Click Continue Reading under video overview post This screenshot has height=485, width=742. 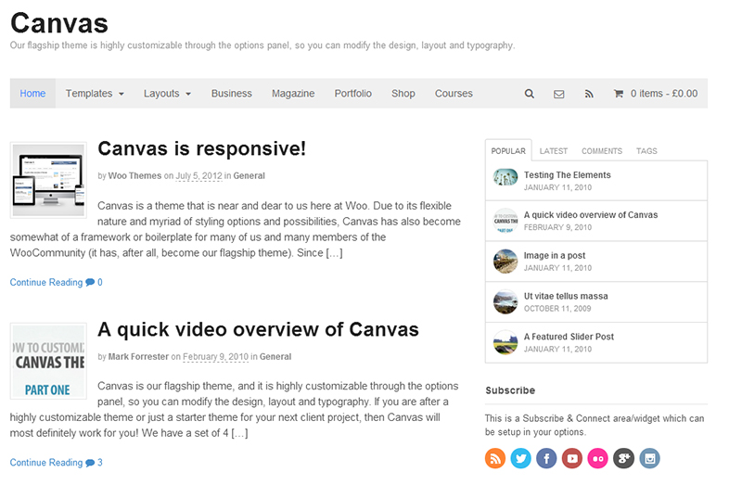(x=45, y=463)
